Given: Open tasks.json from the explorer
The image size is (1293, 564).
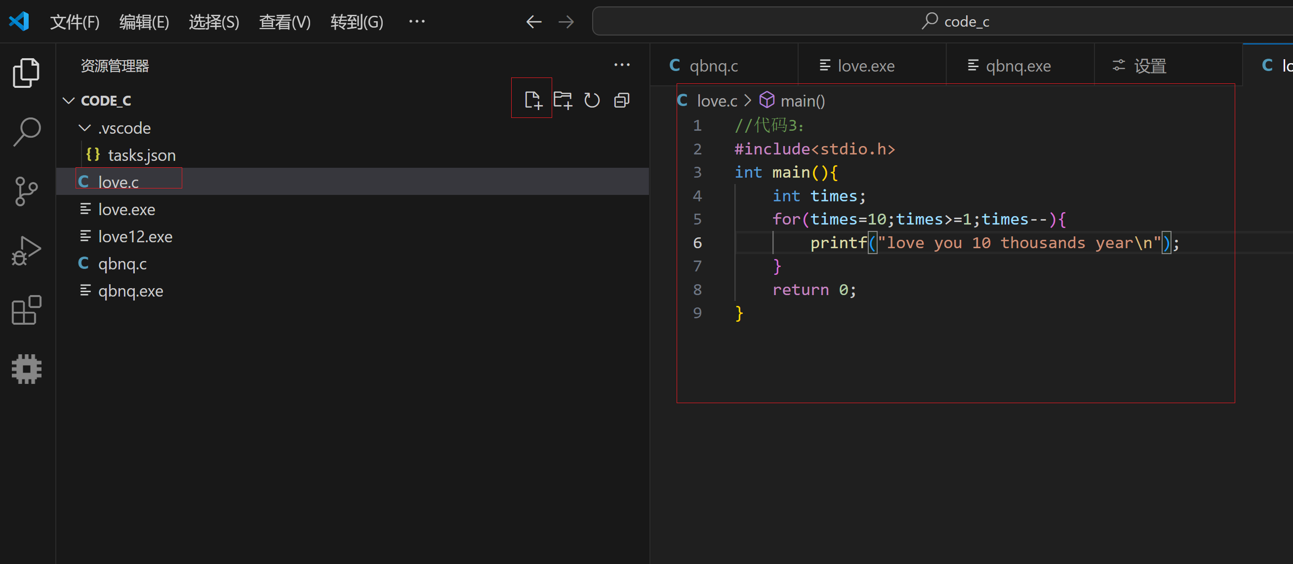Looking at the screenshot, I should click(x=142, y=155).
